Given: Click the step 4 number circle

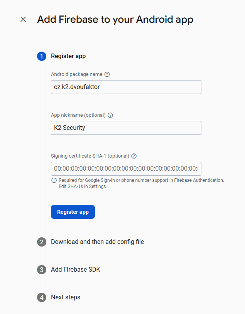Looking at the screenshot, I should pos(42,297).
